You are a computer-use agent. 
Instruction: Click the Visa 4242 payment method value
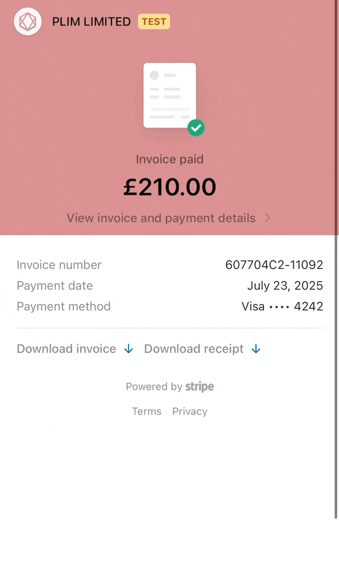282,307
